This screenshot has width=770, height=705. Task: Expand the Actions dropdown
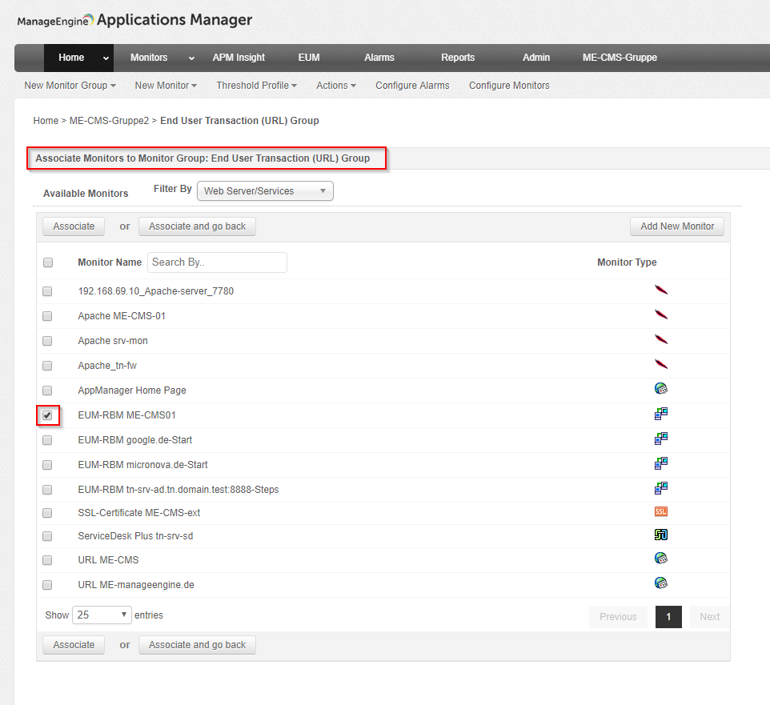[x=336, y=86]
